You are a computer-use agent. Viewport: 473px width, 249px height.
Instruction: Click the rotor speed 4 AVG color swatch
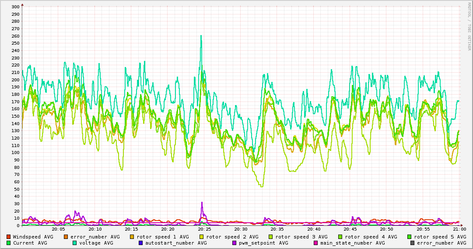(x=340, y=237)
